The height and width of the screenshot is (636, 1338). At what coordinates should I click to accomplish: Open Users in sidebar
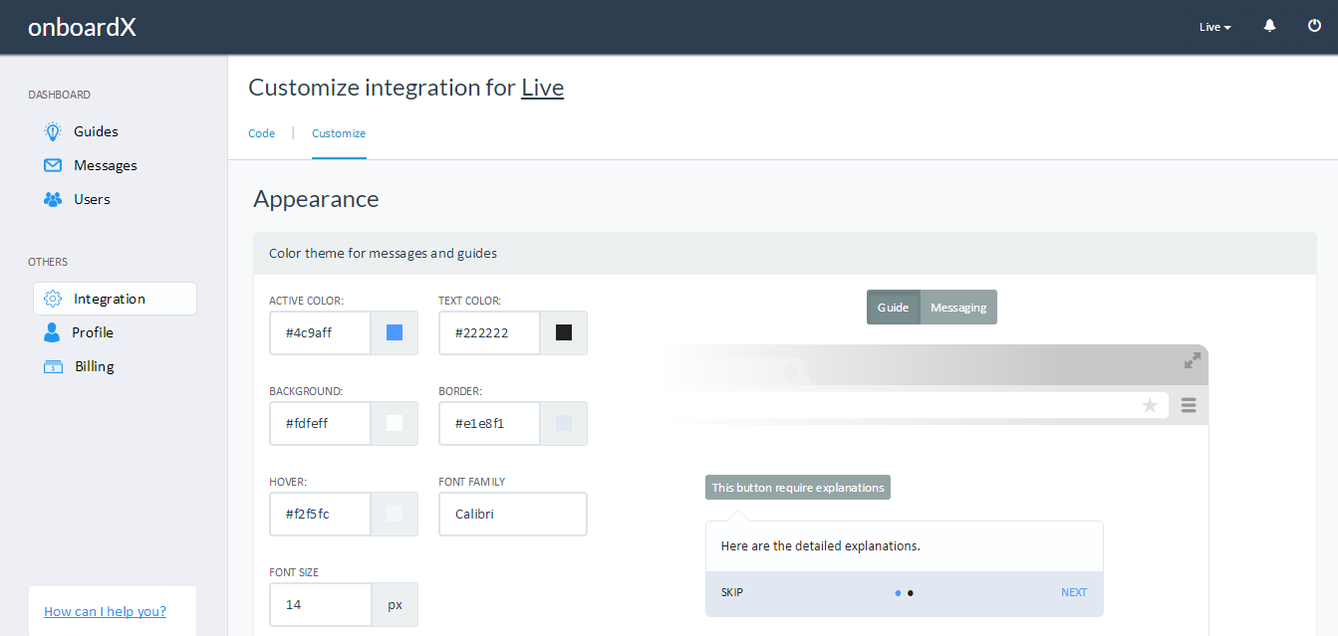(92, 199)
